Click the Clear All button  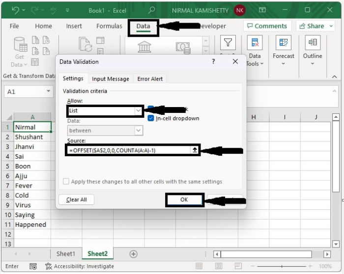pos(76,200)
